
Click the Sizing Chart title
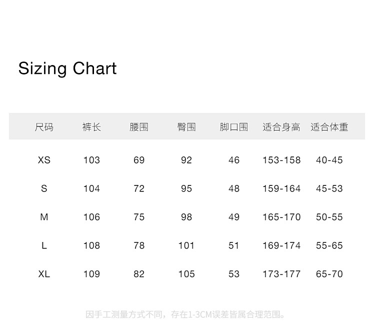point(67,68)
